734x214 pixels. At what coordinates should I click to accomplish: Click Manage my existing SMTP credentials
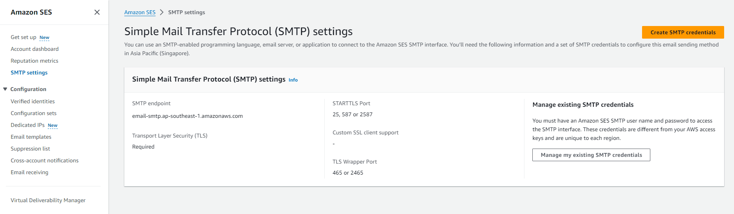pyautogui.click(x=591, y=155)
